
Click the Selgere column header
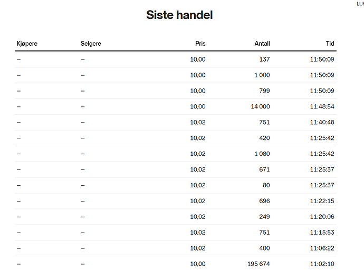[91, 44]
